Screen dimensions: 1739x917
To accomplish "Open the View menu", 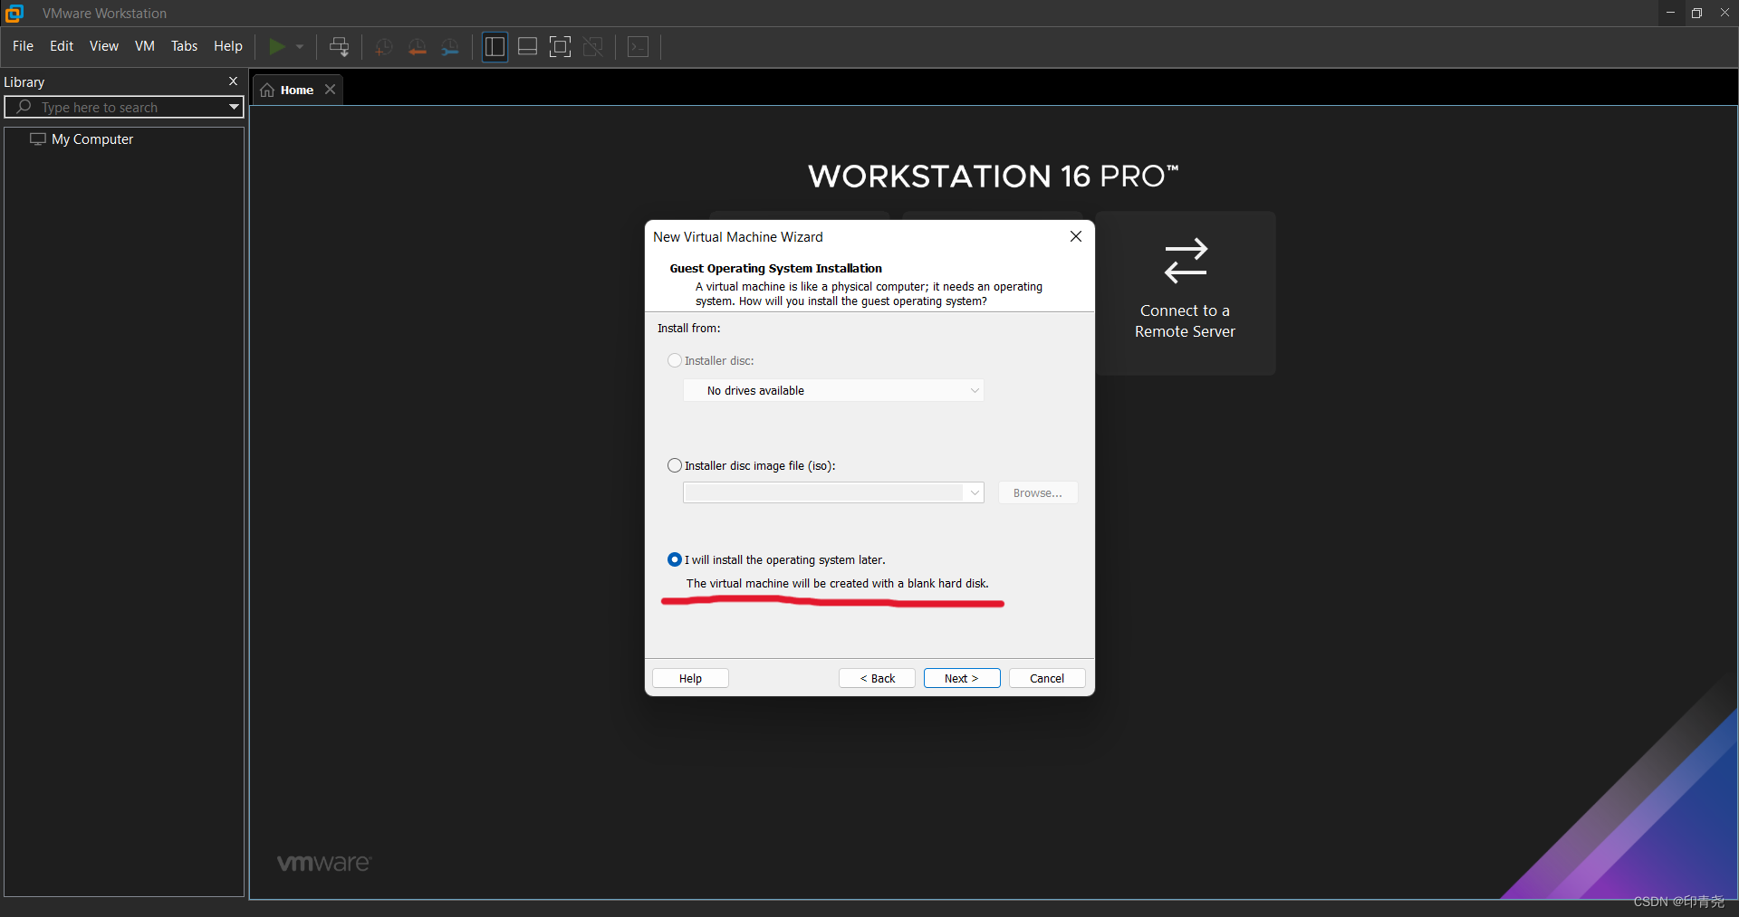I will click(x=104, y=46).
